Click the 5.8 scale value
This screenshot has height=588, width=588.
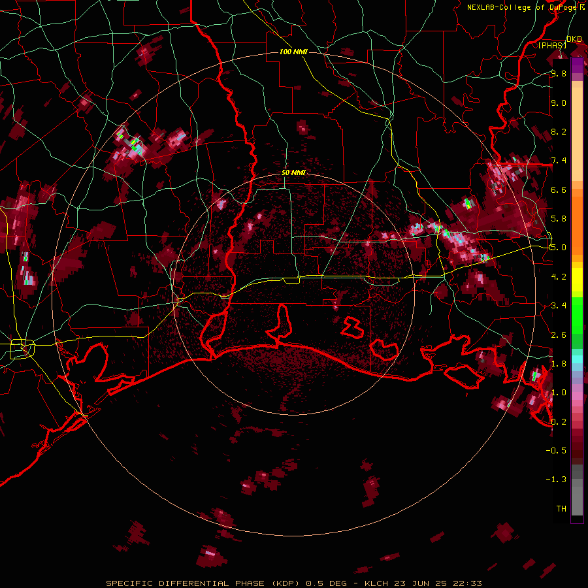tap(559, 219)
